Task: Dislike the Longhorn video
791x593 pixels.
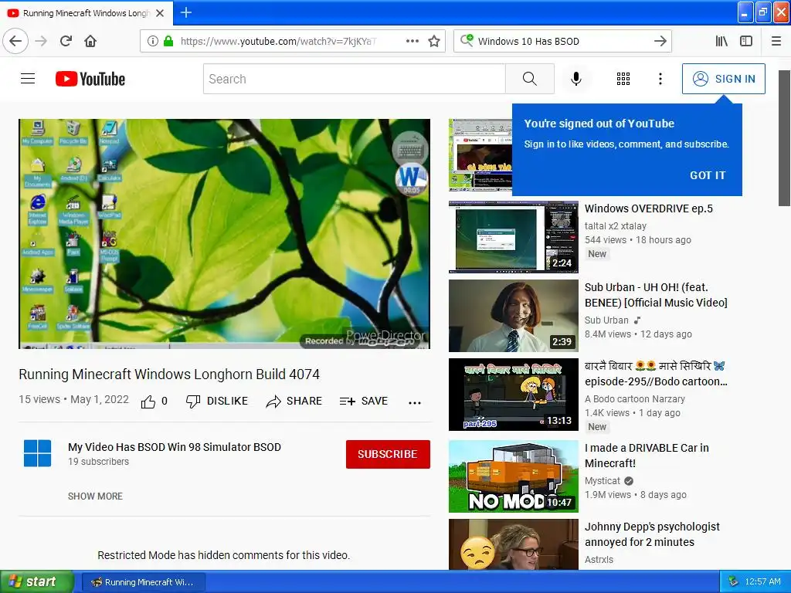Action: click(x=217, y=402)
